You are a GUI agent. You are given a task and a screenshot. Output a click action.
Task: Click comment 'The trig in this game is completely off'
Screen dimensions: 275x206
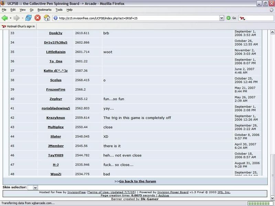137,118
